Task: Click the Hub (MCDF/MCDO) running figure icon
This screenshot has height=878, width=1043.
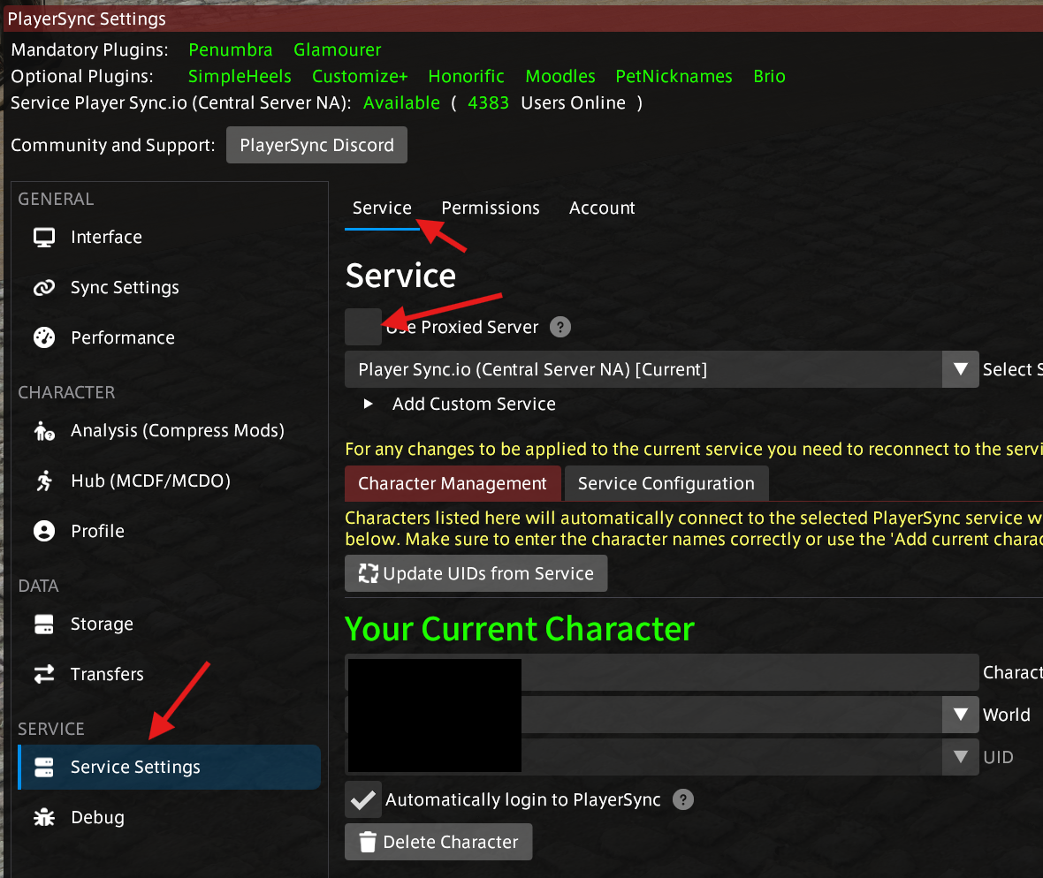Action: [43, 481]
